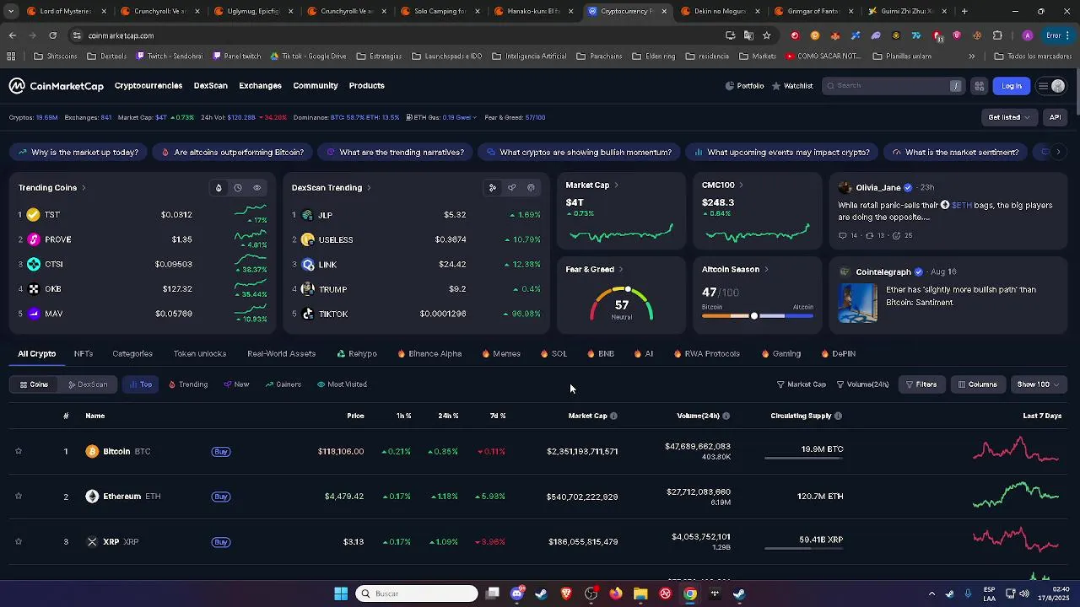1080x607 pixels.
Task: Click the Log in button
Action: (x=1012, y=86)
